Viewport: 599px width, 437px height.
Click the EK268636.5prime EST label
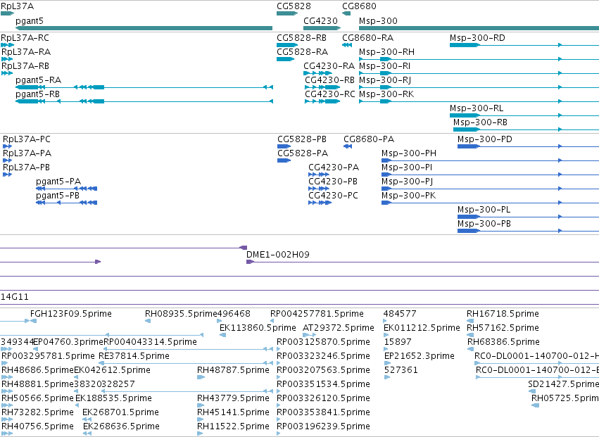click(121, 426)
